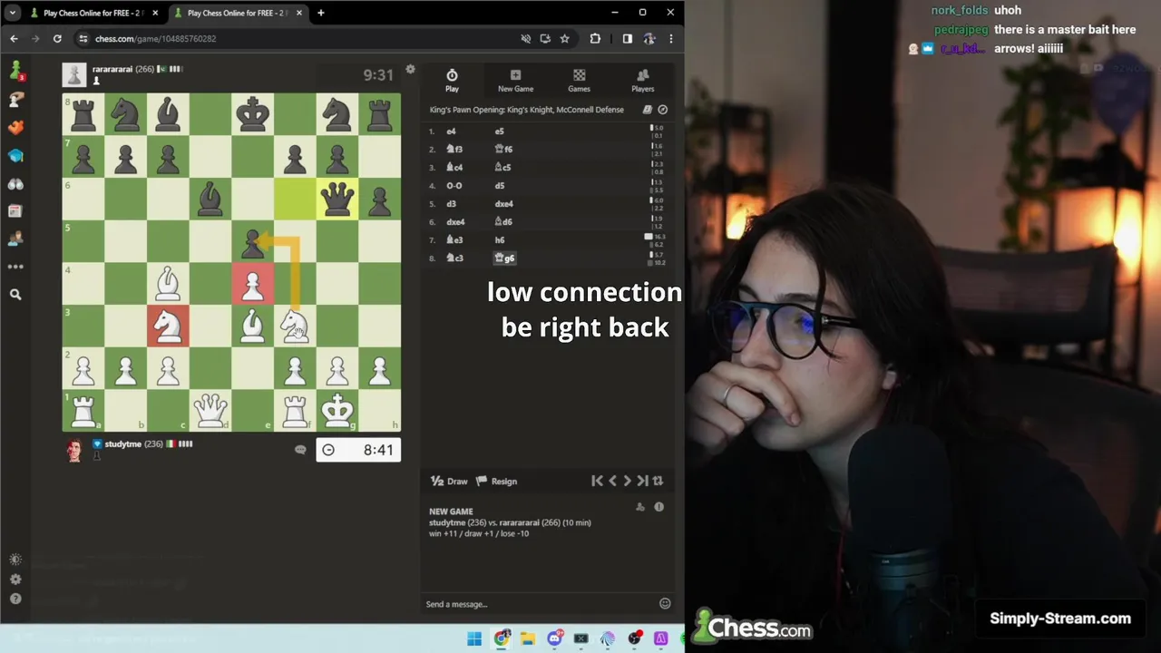The height and width of the screenshot is (653, 1161).
Task: Select Black's move e5 in move list
Action: [x=499, y=132]
